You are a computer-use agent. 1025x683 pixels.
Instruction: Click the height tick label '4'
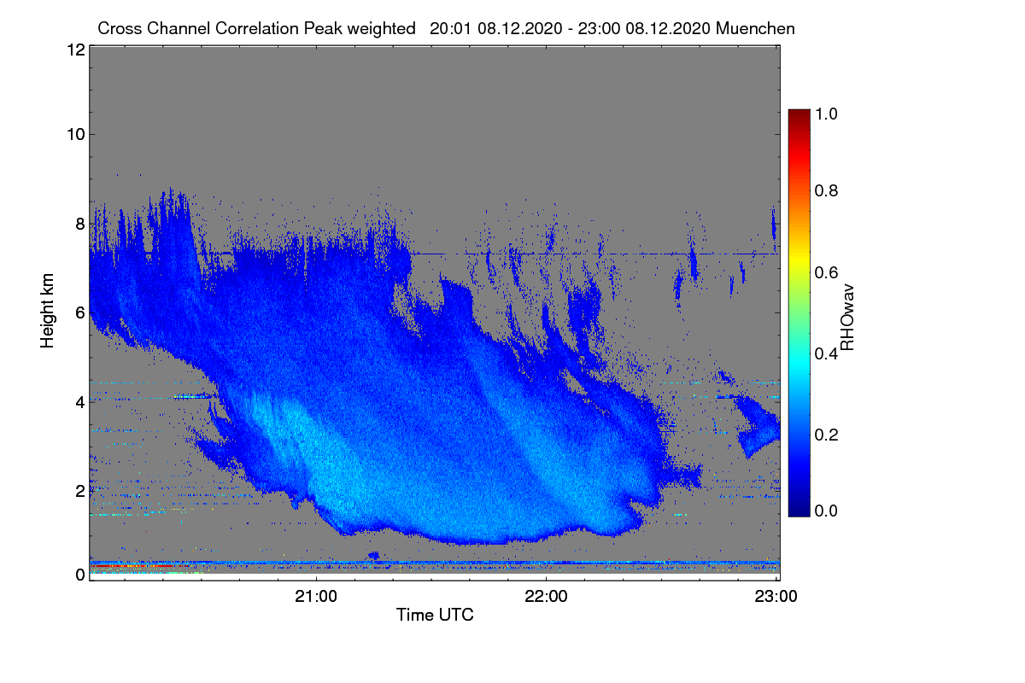click(80, 401)
